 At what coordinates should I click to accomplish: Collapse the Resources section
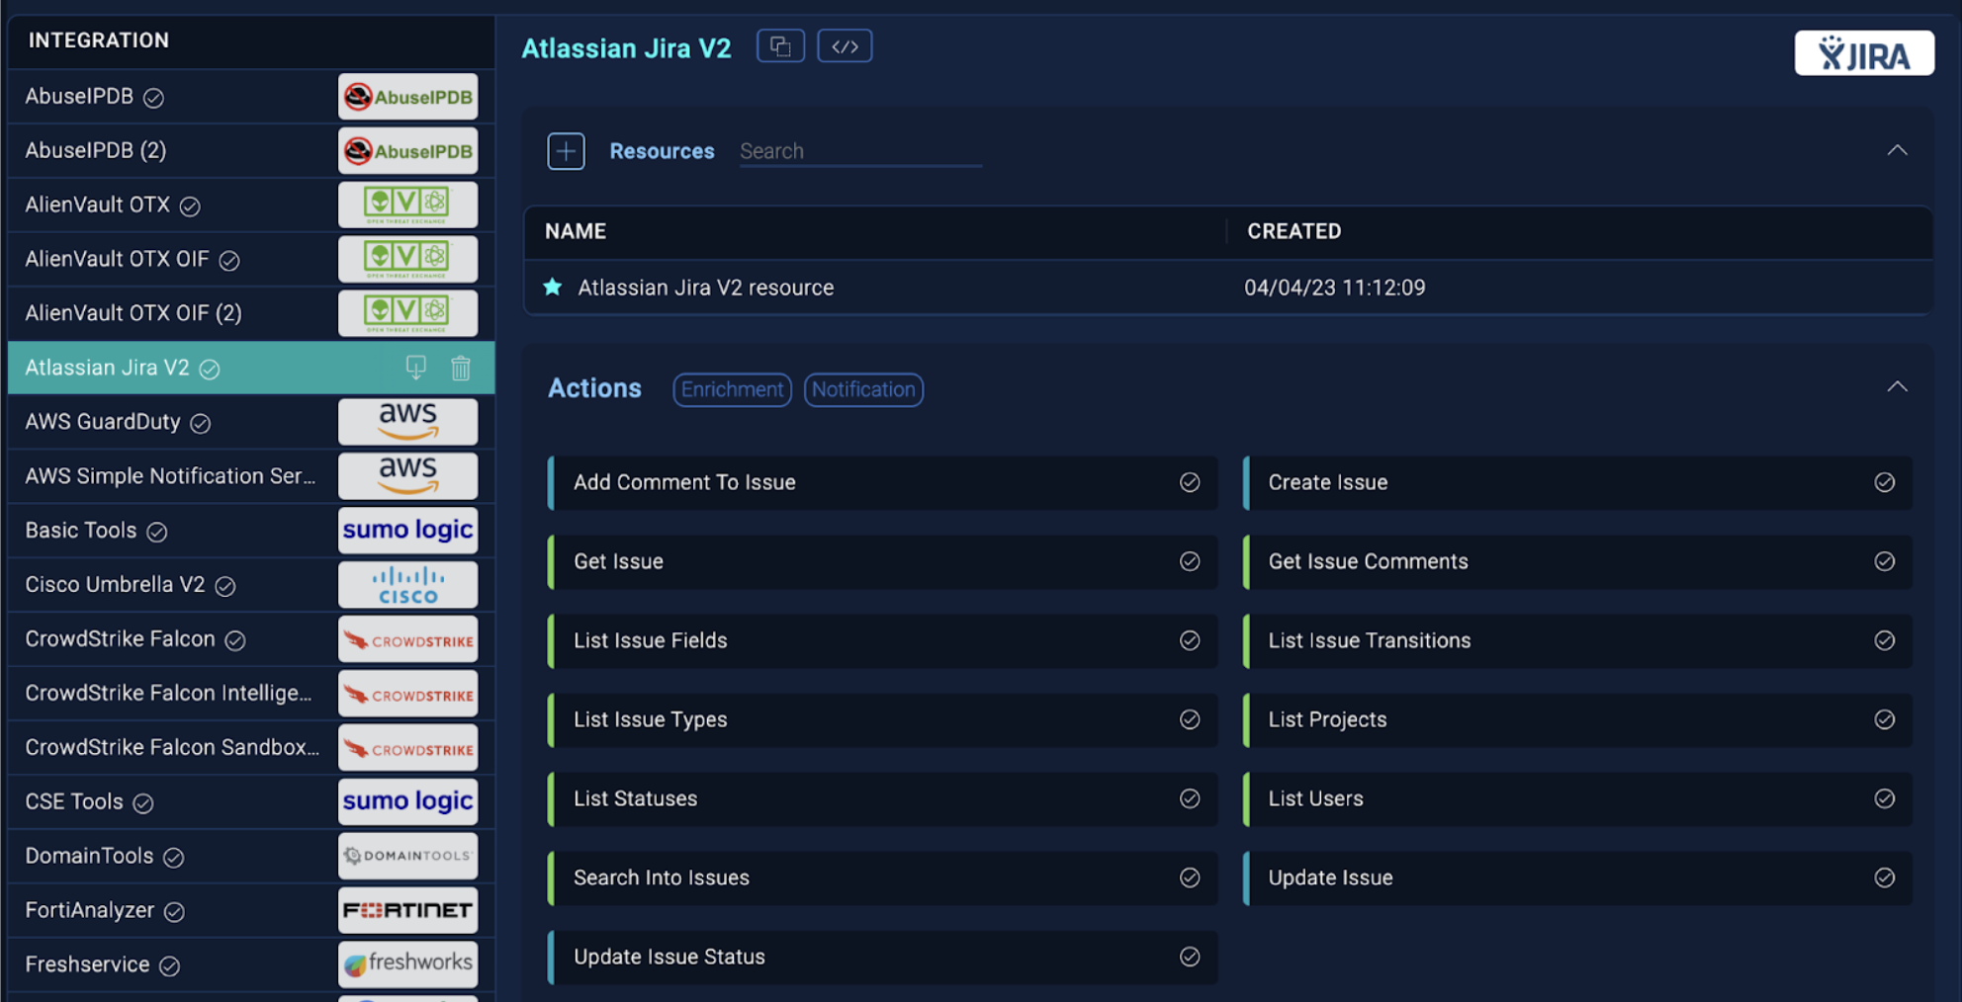1897,150
